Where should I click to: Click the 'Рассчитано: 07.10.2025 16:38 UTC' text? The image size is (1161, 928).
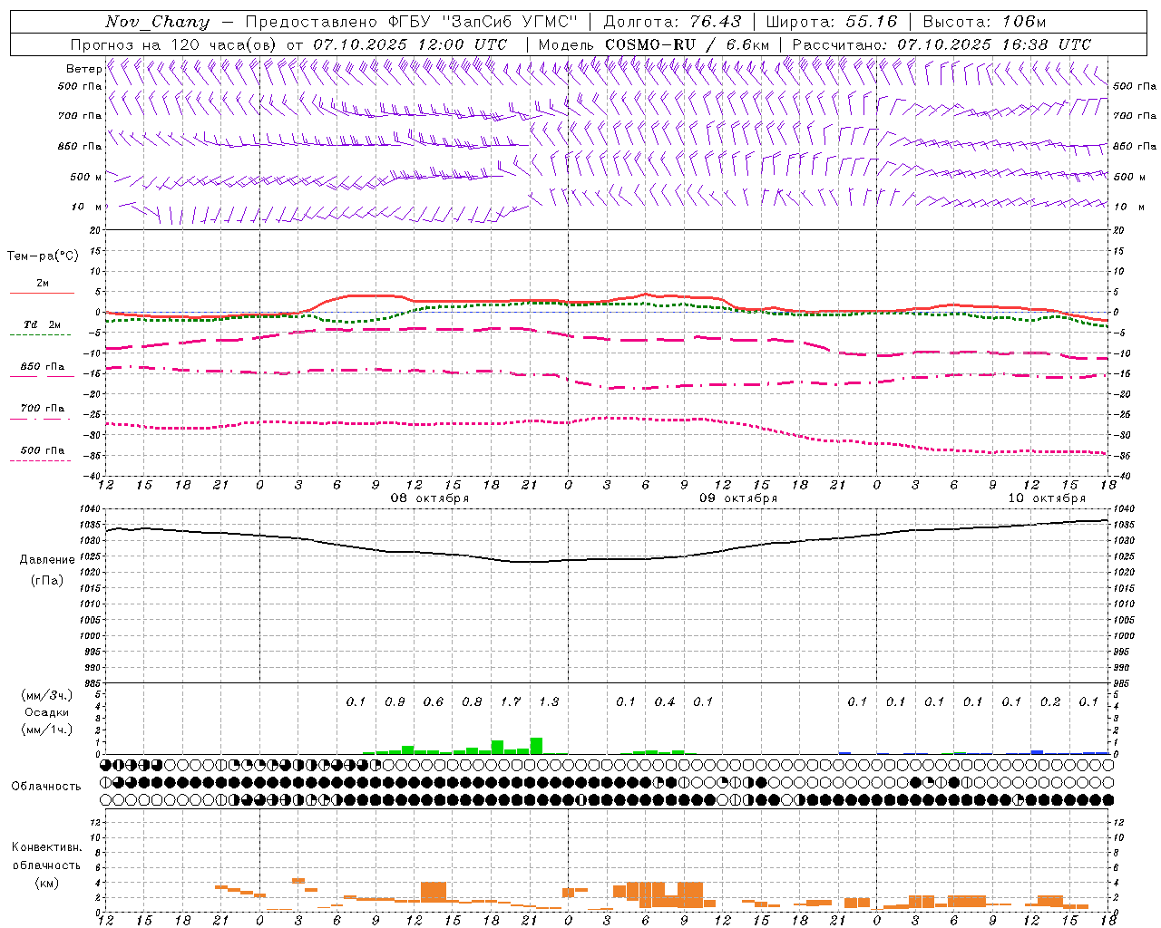point(941,44)
